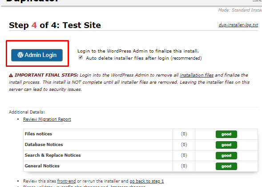Click the General Notices count (0)
Screen dimensions: 262x187
(184, 166)
